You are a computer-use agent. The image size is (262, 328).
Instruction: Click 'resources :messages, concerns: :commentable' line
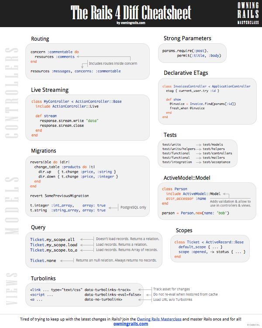76,71
